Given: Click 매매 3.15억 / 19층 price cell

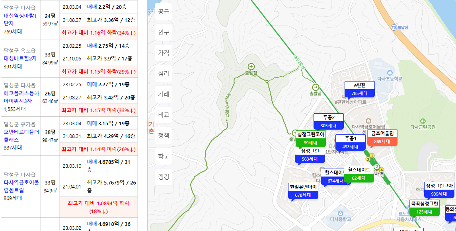Looking at the screenshot, I should tap(111, 123).
